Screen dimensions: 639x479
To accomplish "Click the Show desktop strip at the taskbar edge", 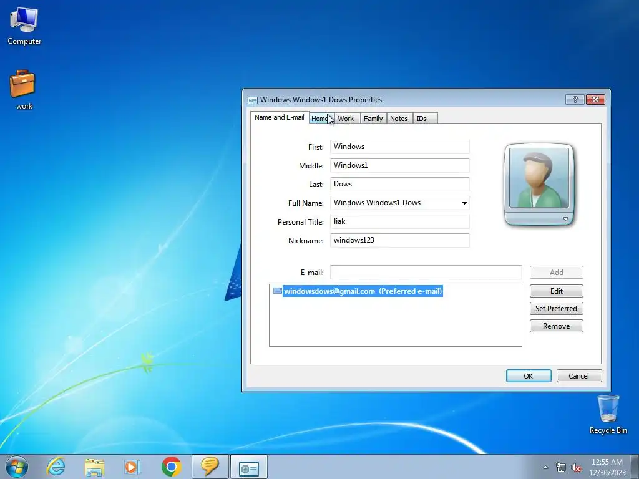I will 635,467.
